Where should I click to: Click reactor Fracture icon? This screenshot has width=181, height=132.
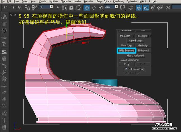[4, 99]
